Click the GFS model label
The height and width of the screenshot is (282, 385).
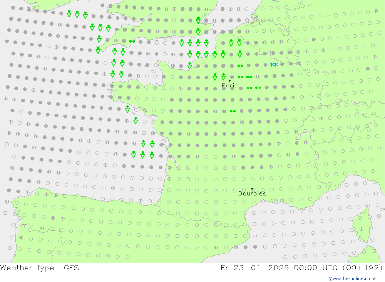(x=72, y=268)
